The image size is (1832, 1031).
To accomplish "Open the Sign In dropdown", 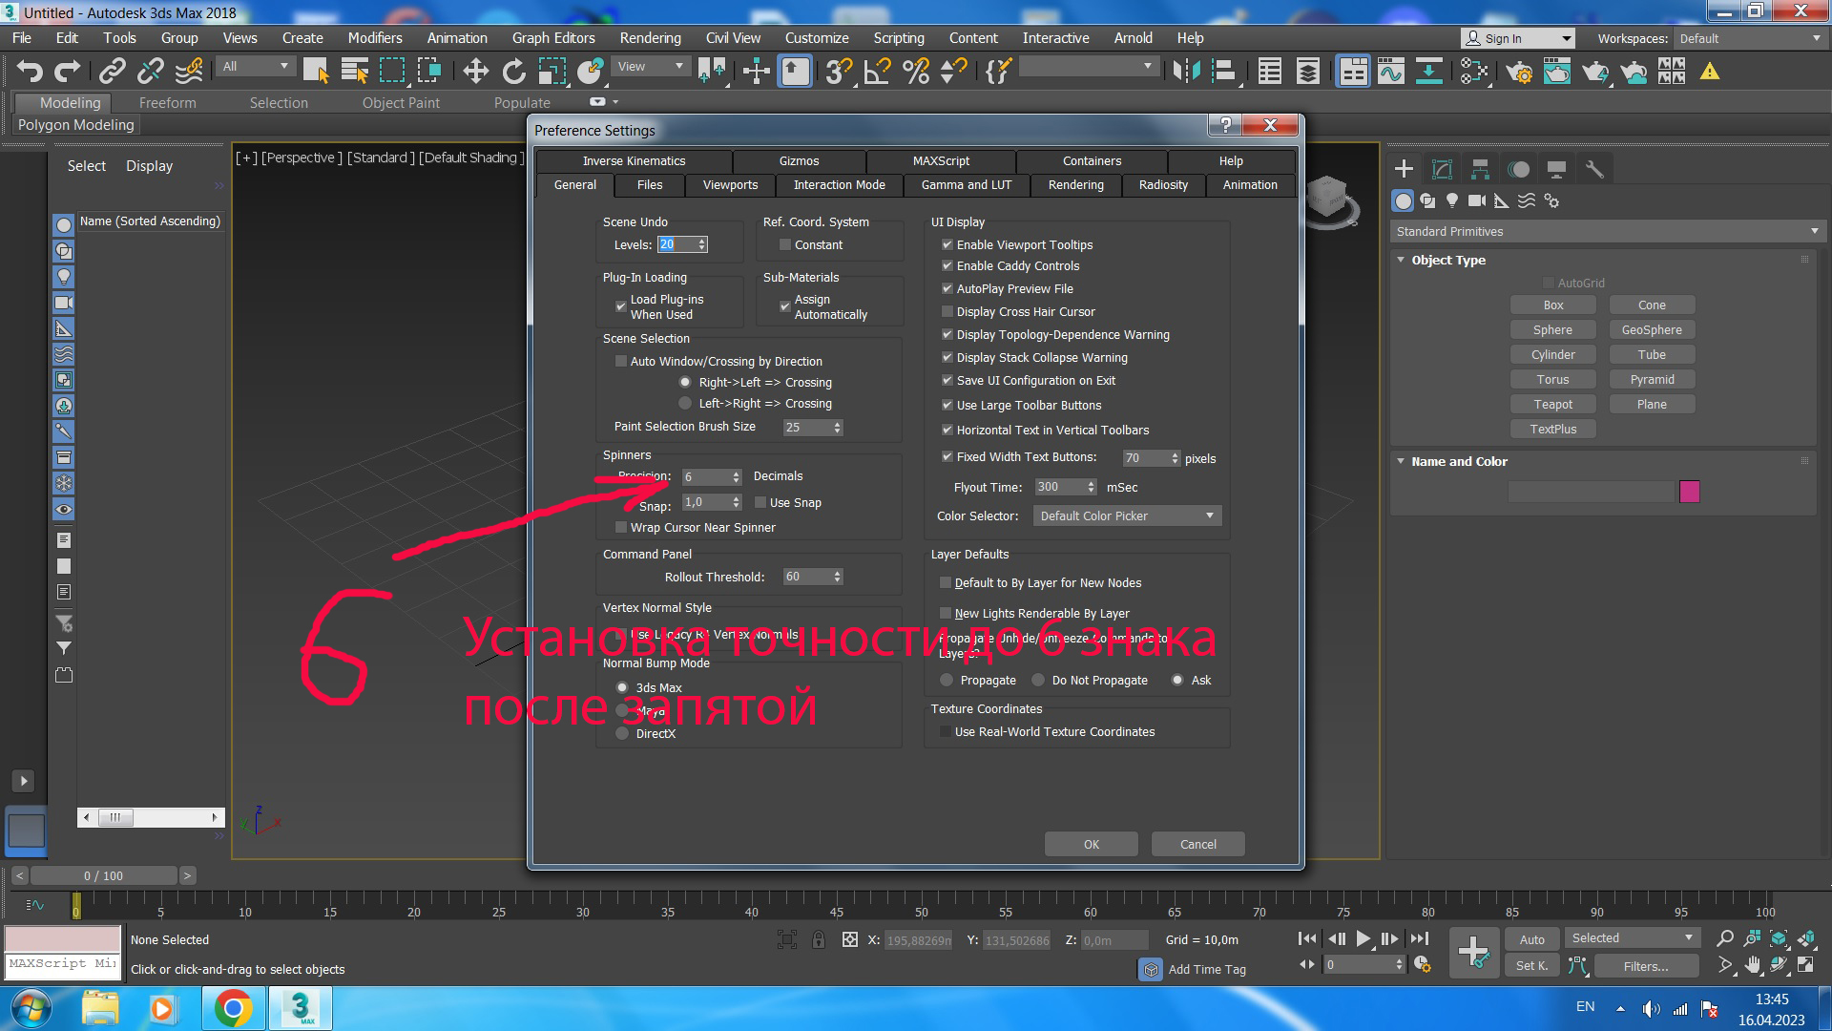I will (1518, 39).
